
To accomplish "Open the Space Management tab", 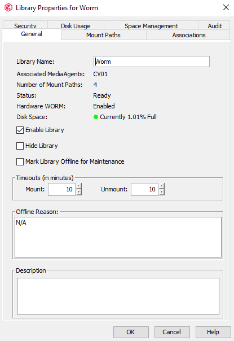I will (x=151, y=25).
